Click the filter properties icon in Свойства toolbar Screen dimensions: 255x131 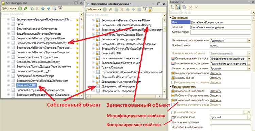tap(184, 7)
